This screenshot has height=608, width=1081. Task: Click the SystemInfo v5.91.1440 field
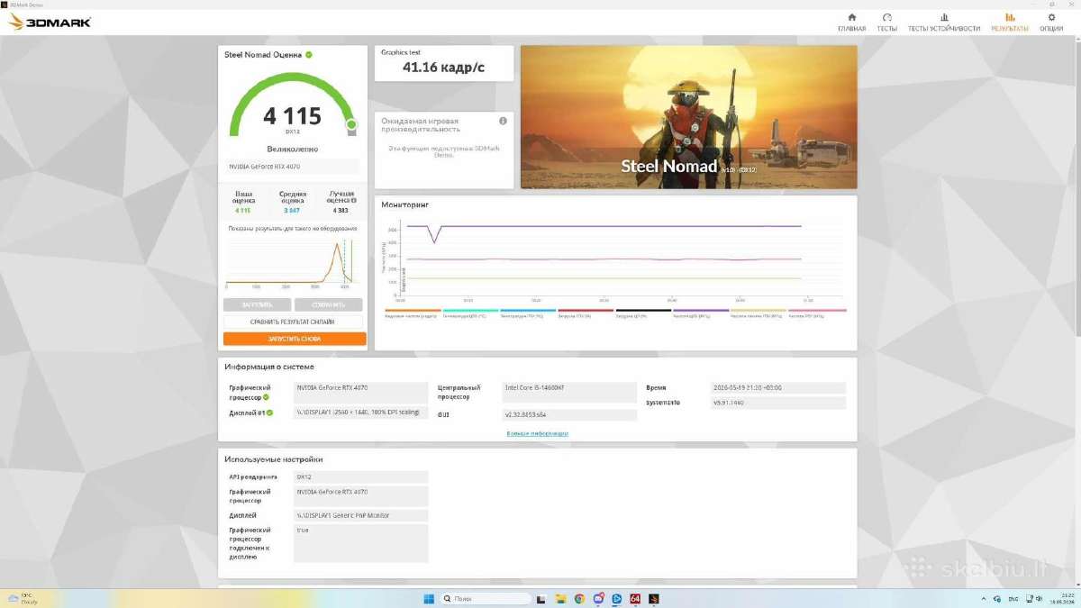coord(778,403)
